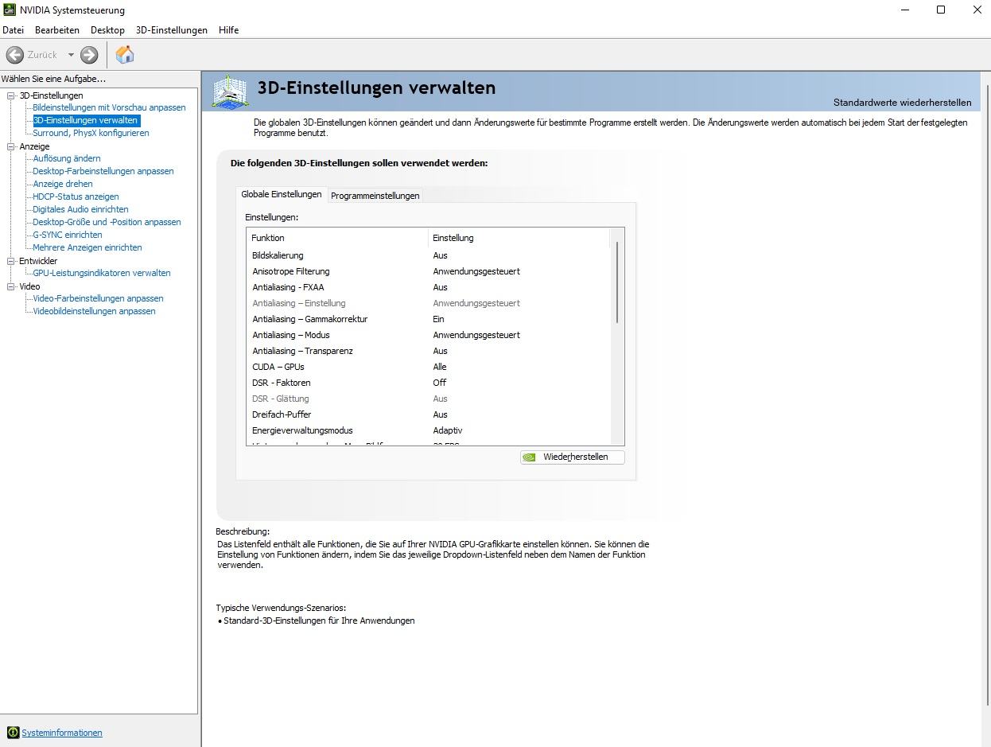Viewport: 991px width, 747px height.
Task: Select Antialiasing – Transparenz row
Action: (429, 351)
